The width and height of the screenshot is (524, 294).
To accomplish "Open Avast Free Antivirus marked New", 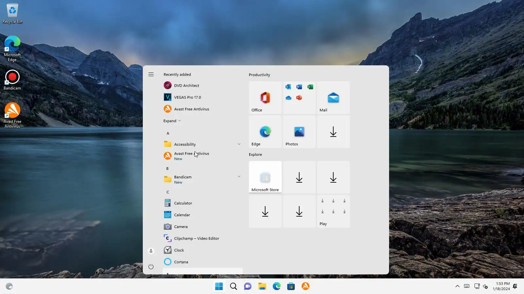I will pos(203,156).
